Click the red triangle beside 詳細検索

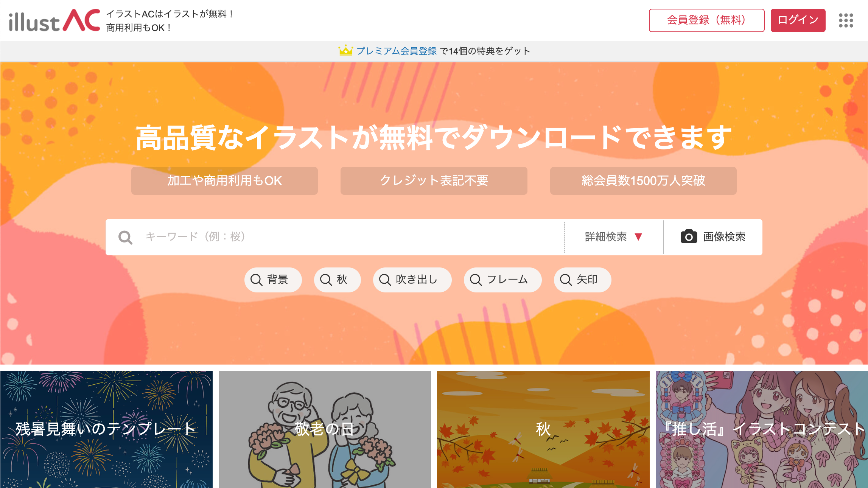click(638, 237)
